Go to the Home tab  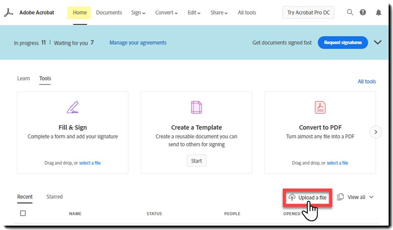[80, 12]
